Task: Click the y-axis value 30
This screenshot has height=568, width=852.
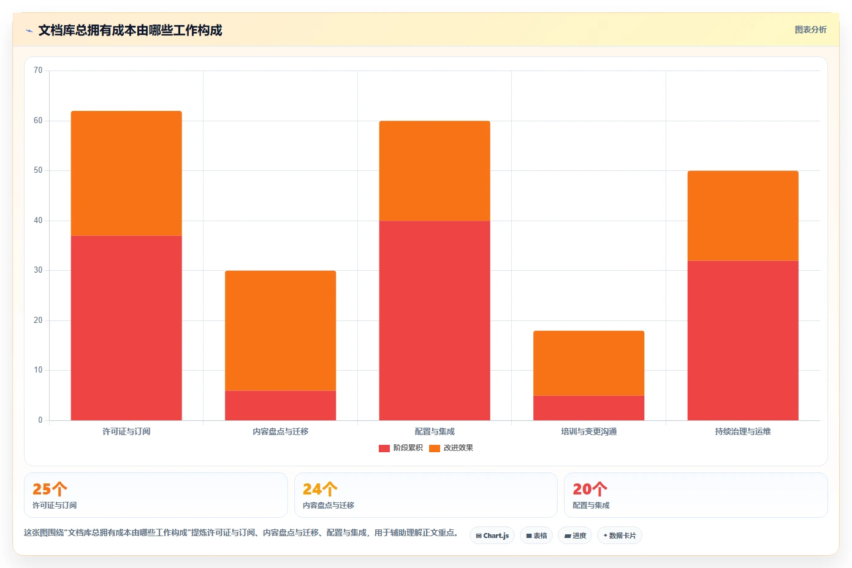Action: coord(38,270)
